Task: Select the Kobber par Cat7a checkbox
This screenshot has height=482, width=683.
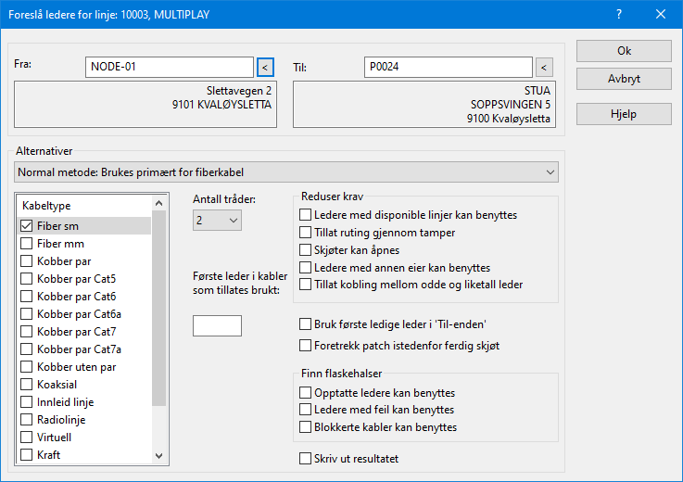Action: click(x=27, y=349)
